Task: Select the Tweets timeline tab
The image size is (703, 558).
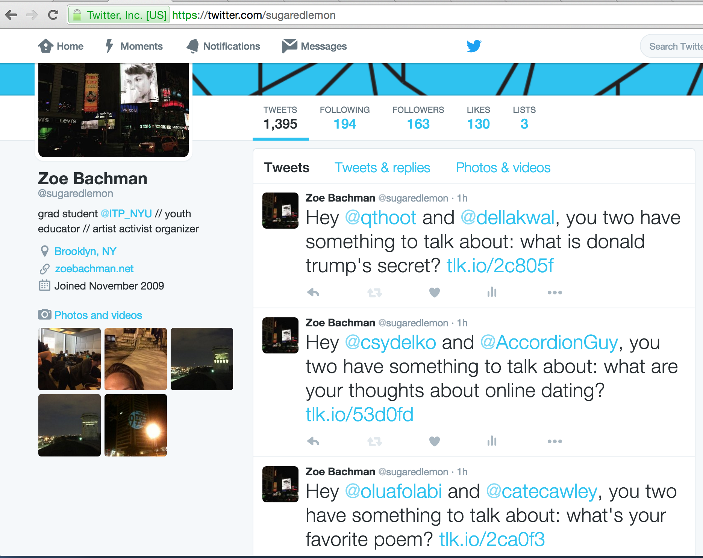Action: [286, 168]
